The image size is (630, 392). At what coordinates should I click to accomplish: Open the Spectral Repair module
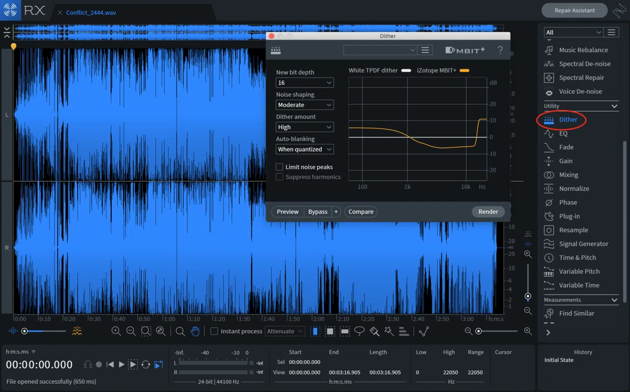pos(574,78)
